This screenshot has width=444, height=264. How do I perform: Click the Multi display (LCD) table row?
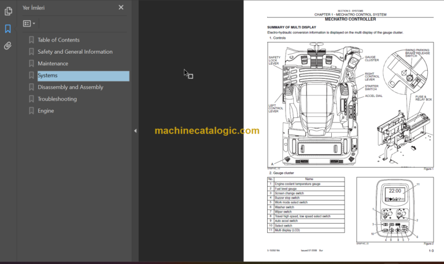(306, 230)
